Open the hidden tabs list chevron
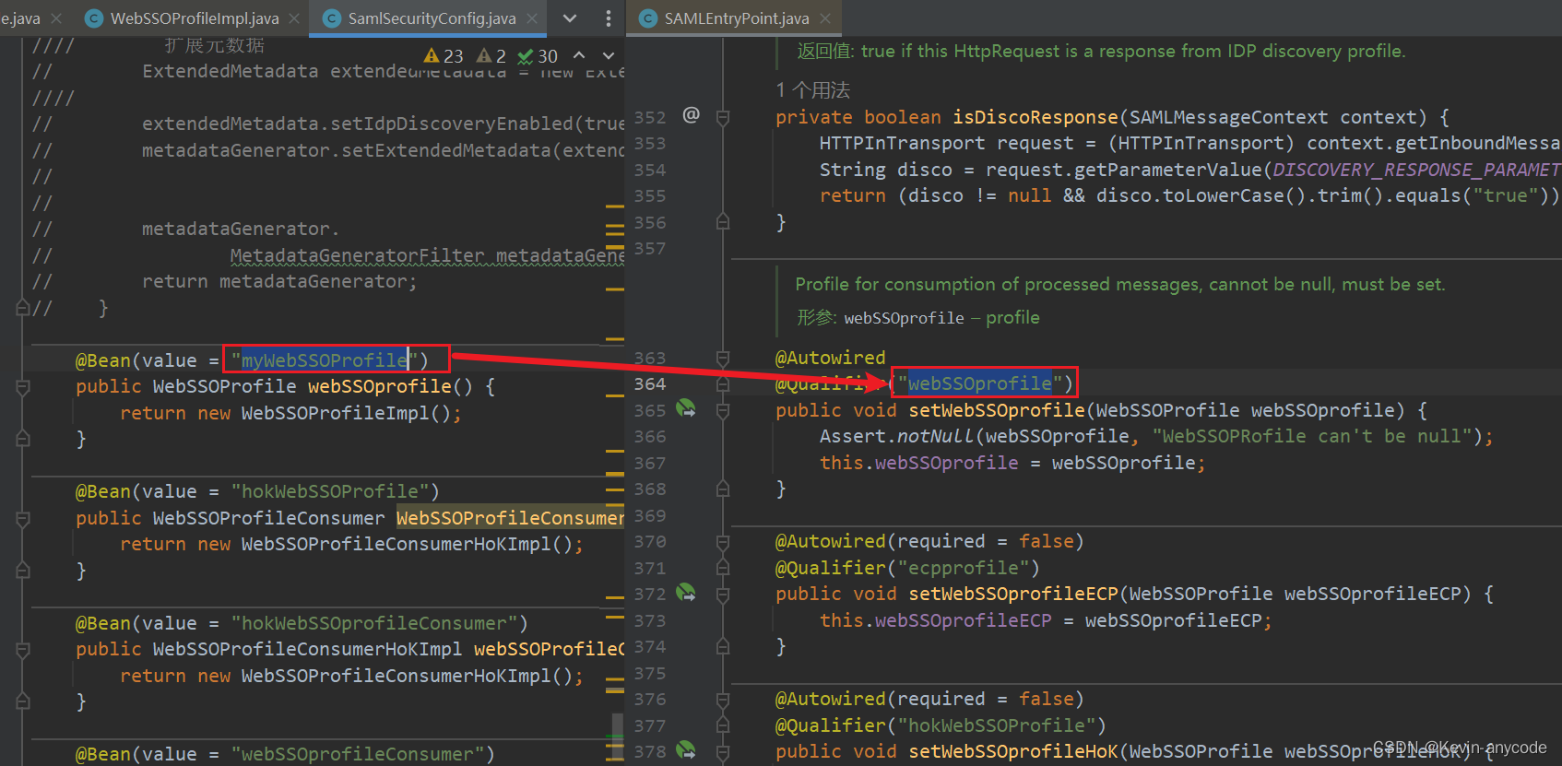This screenshot has height=766, width=1562. tap(570, 18)
